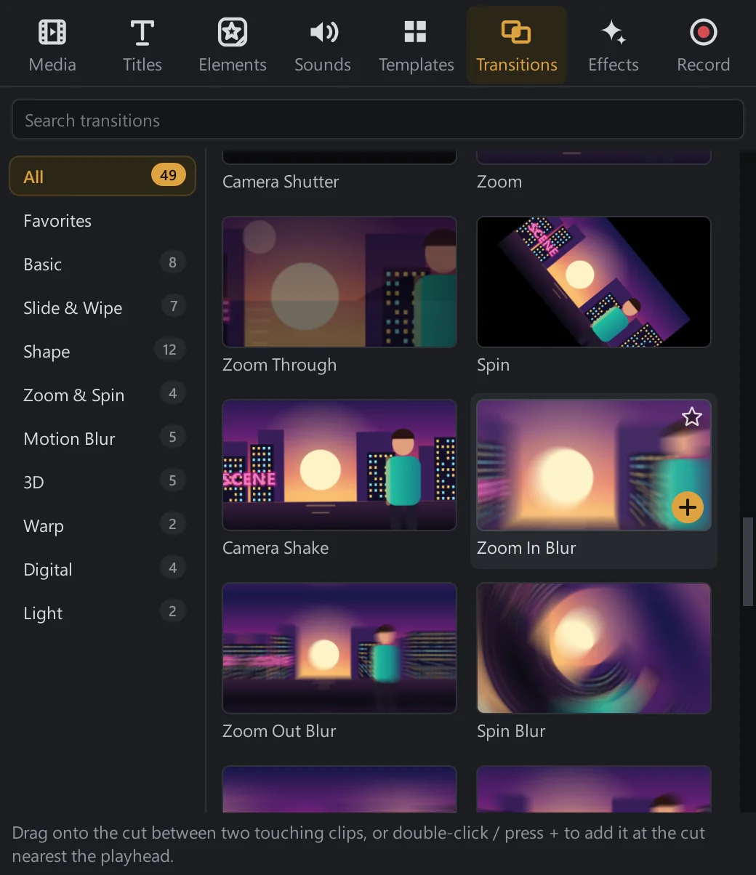Open the Sounds speaker icon tab
The height and width of the screenshot is (875, 756).
323,32
